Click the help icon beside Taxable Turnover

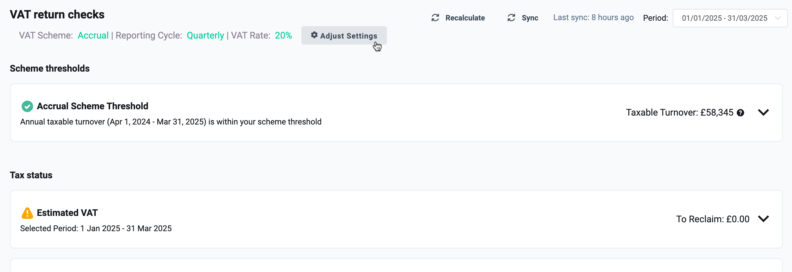click(x=740, y=113)
